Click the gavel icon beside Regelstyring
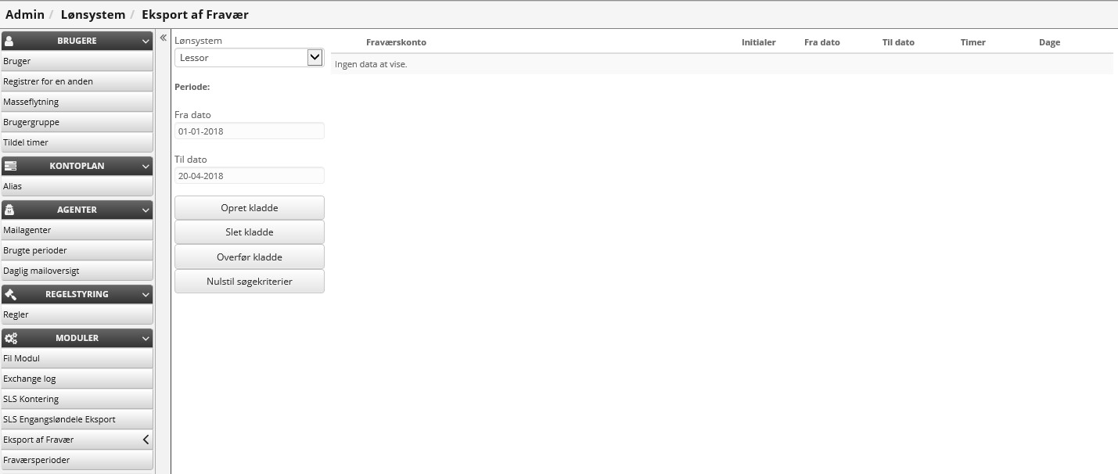The width and height of the screenshot is (1118, 474). pos(10,294)
